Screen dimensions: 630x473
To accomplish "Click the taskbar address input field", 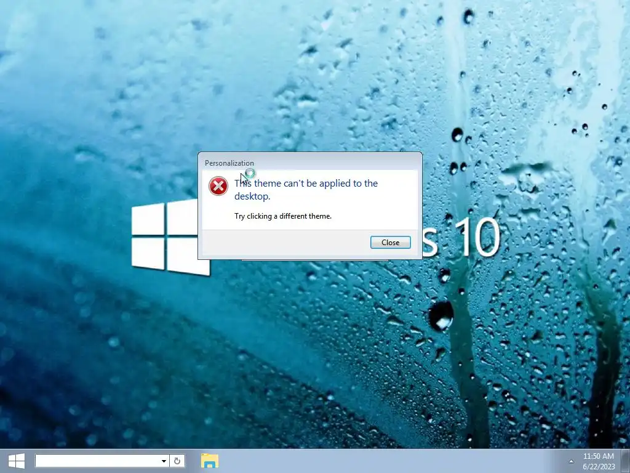I will coord(97,461).
